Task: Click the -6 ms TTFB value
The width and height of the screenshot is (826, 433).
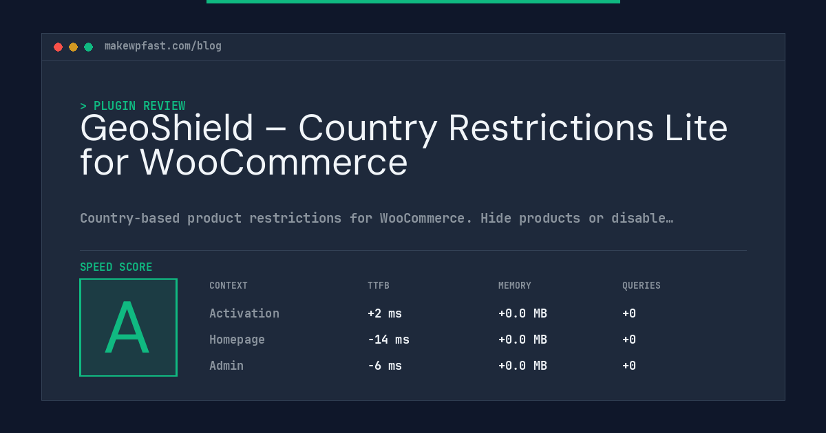Action: click(x=385, y=366)
